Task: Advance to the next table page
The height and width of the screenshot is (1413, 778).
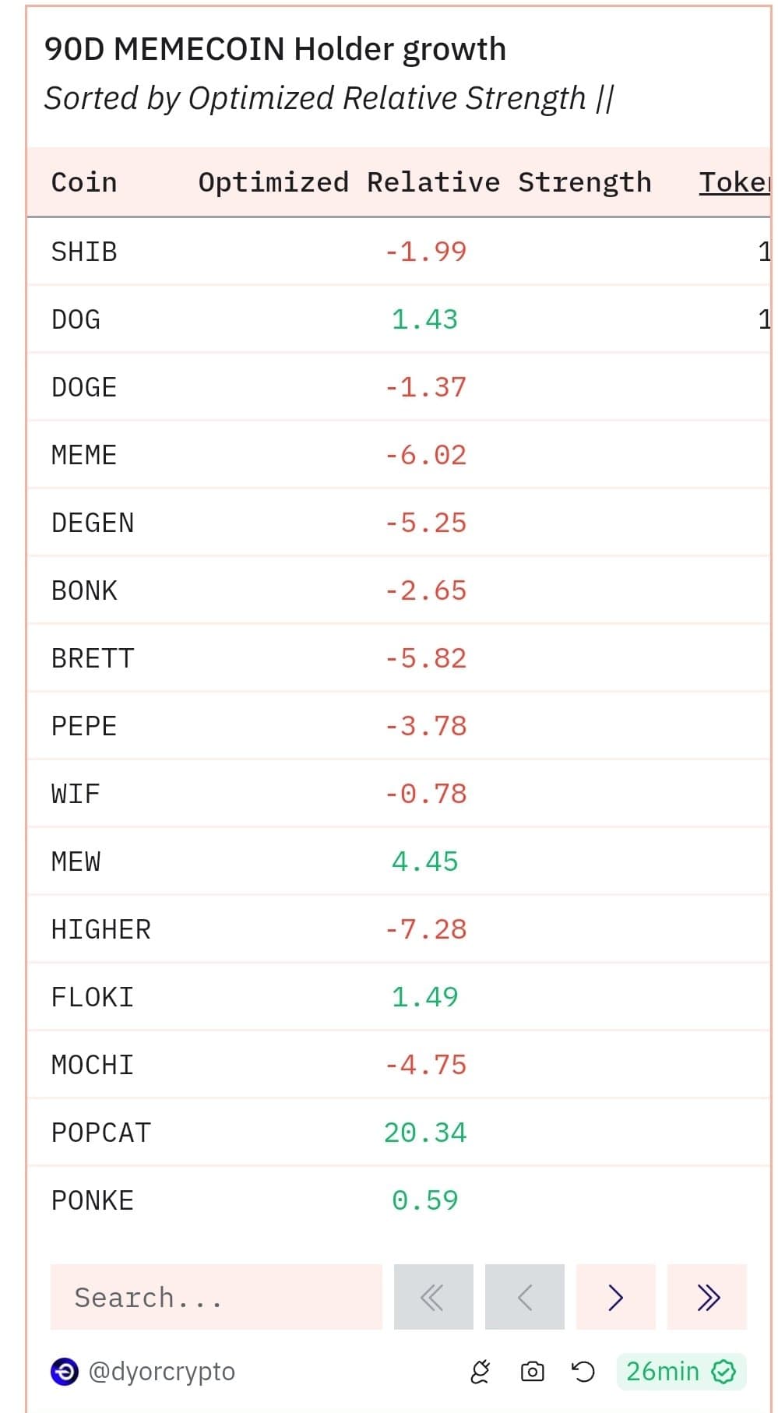Action: point(615,1297)
